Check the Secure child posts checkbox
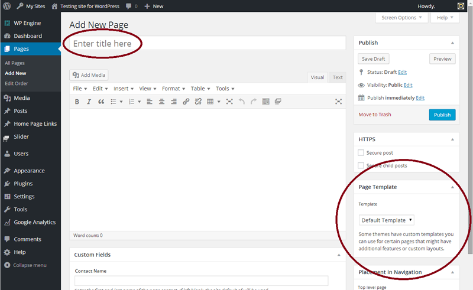Screen dimensions: 473x290 tap(361, 165)
